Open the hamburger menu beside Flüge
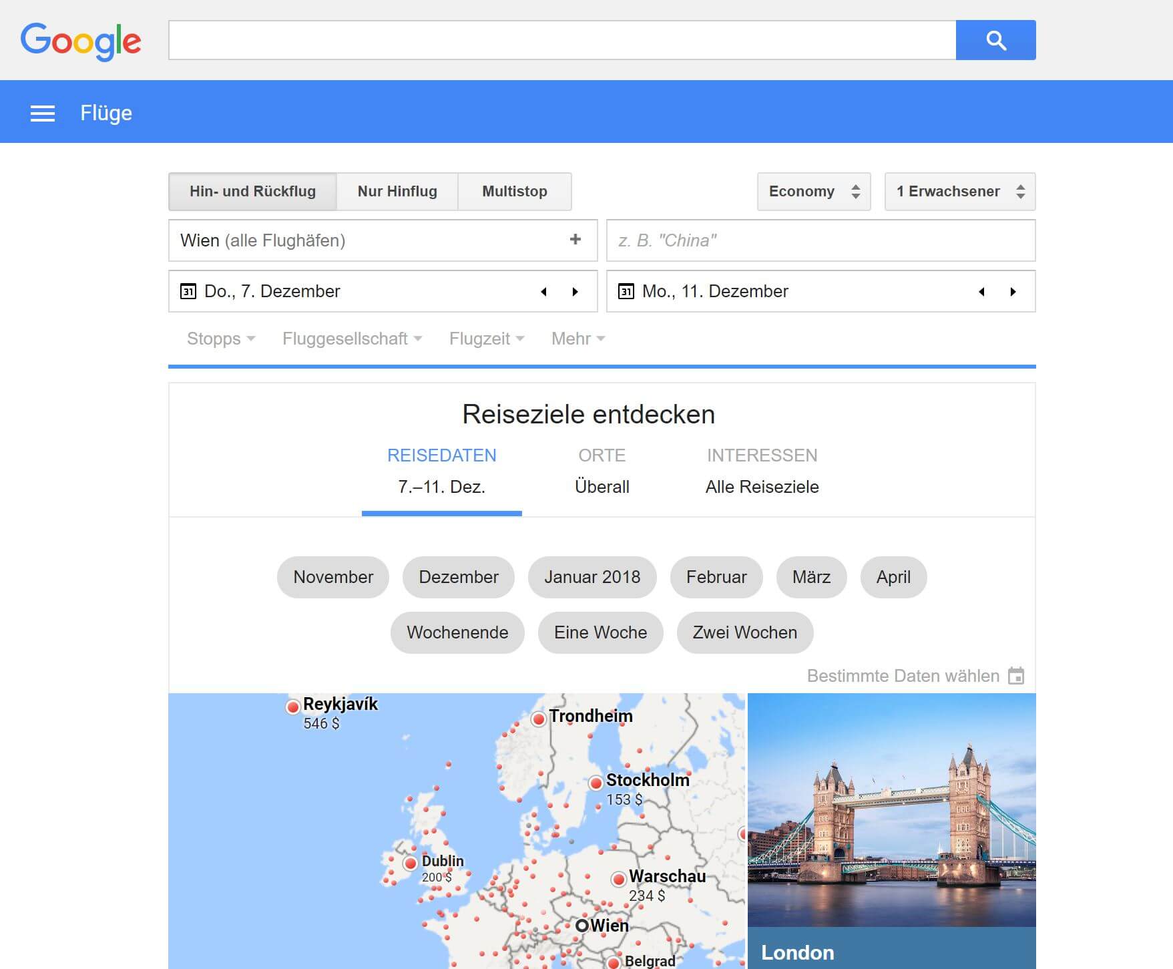1173x969 pixels. [x=43, y=114]
